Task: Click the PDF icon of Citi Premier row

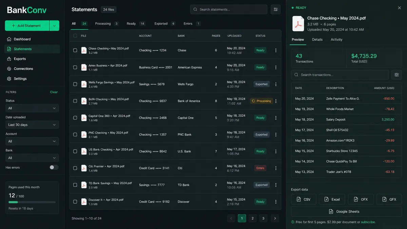Action: [x=84, y=168]
